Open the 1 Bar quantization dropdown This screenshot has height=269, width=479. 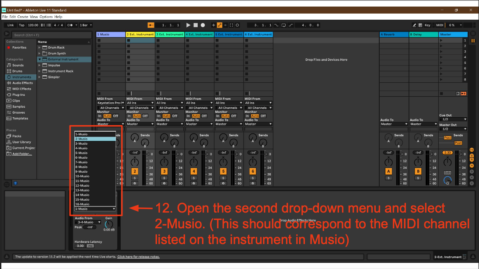click(x=86, y=25)
